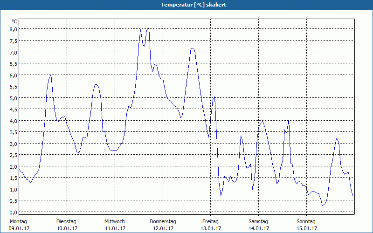This screenshot has height=233, width=373.
Task: Click the 'Temperatur [°C] skaliert' title bar
Action: pos(186,5)
